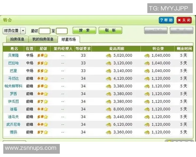
Task: Click the money icon beside 8,000,000 salary
Action: [x=109, y=109]
